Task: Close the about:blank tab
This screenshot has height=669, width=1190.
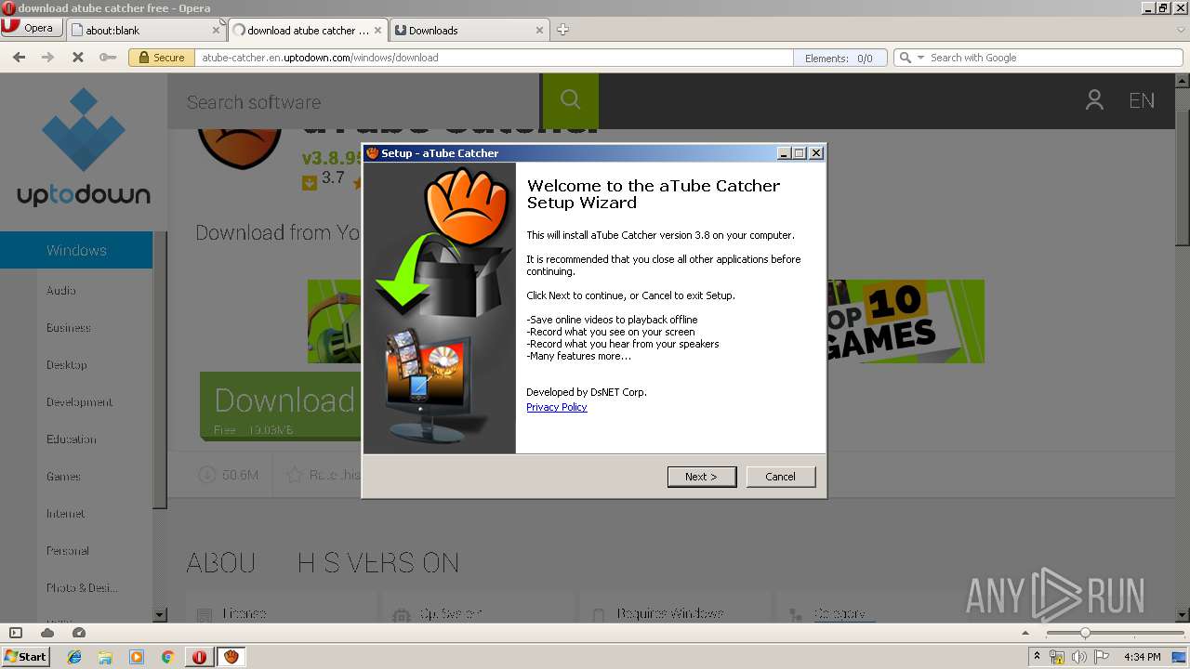Action: click(216, 30)
